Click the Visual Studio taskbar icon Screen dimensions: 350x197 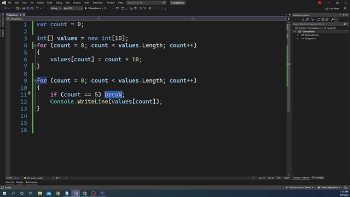pyautogui.click(x=75, y=193)
